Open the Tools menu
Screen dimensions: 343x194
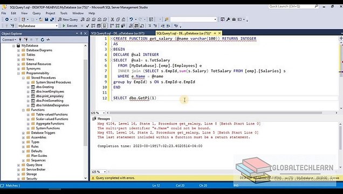point(64,13)
